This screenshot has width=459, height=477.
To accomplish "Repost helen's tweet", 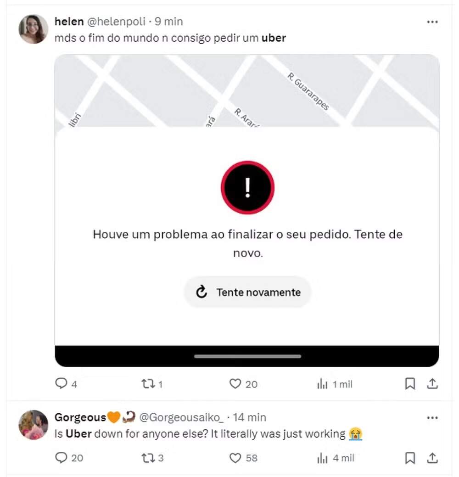I will coord(148,384).
